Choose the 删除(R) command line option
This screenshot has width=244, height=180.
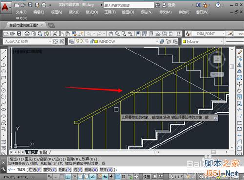coord(91,170)
